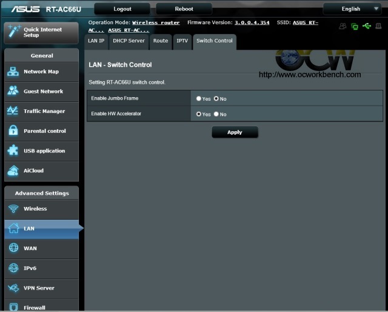Open the Firewall settings
The width and height of the screenshot is (388, 312).
tap(42, 305)
